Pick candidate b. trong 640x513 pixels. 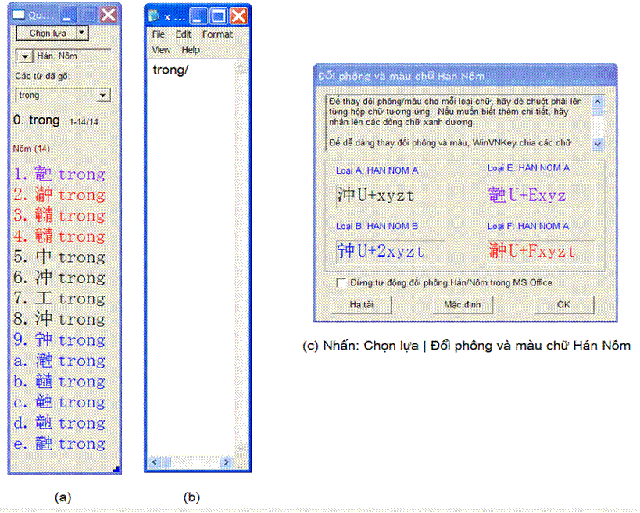coord(59,382)
